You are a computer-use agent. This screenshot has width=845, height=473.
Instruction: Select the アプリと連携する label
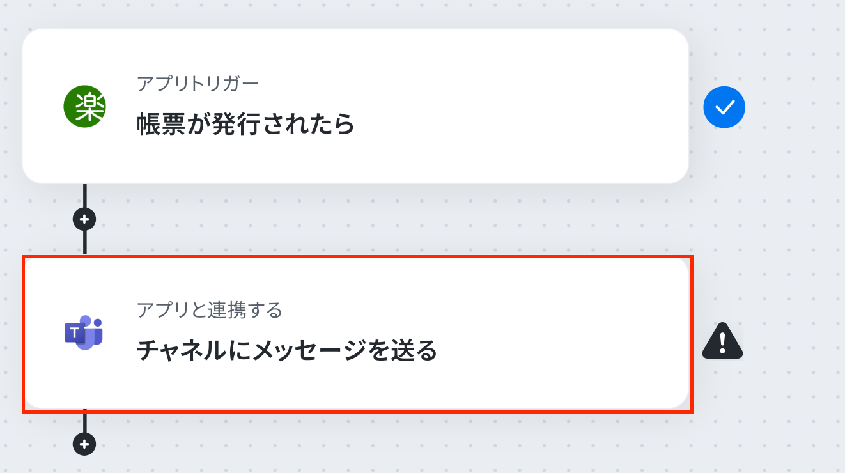(x=210, y=310)
